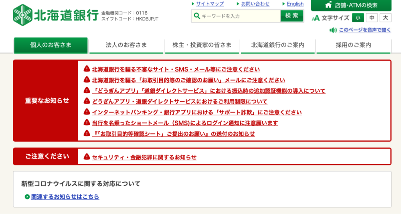
Task: Click the 金融機関コード：0116 text
Action: 124,13
